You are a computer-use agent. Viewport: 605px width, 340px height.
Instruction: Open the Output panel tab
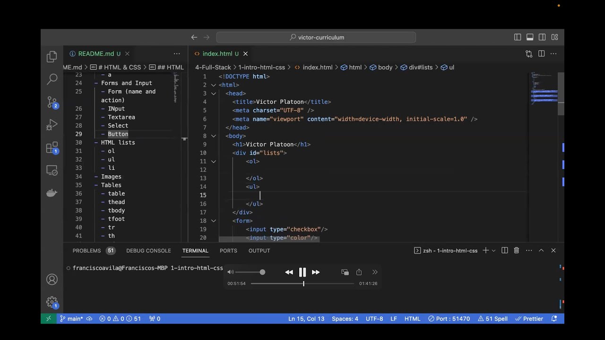[x=259, y=251]
